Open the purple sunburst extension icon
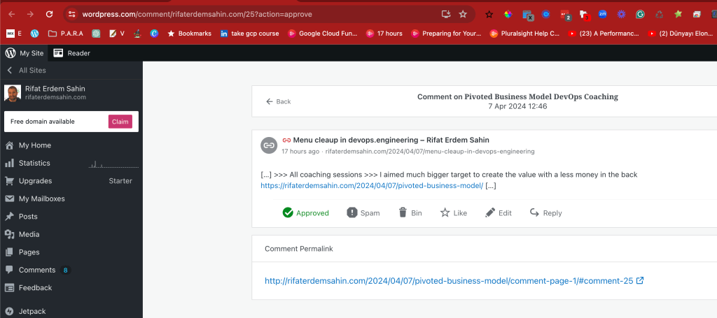This screenshot has width=717, height=318. (x=621, y=14)
